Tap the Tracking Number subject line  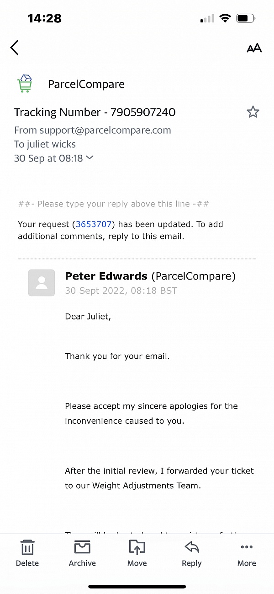click(x=95, y=112)
